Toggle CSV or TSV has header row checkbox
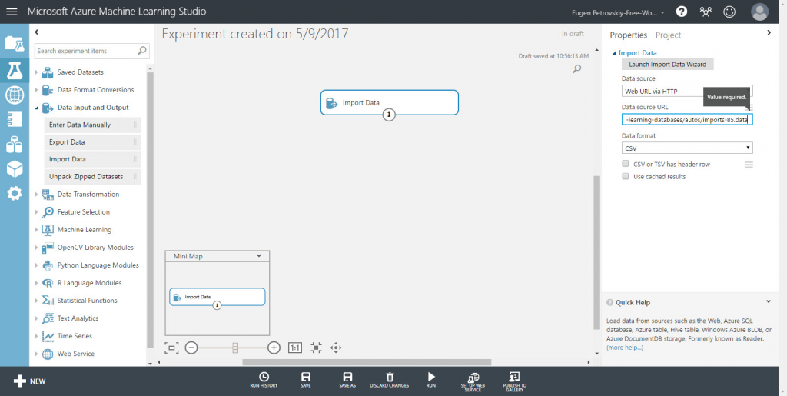The height and width of the screenshot is (396, 787). pyautogui.click(x=626, y=164)
